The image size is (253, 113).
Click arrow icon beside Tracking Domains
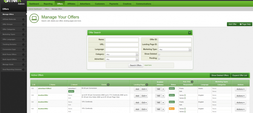(23, 45)
